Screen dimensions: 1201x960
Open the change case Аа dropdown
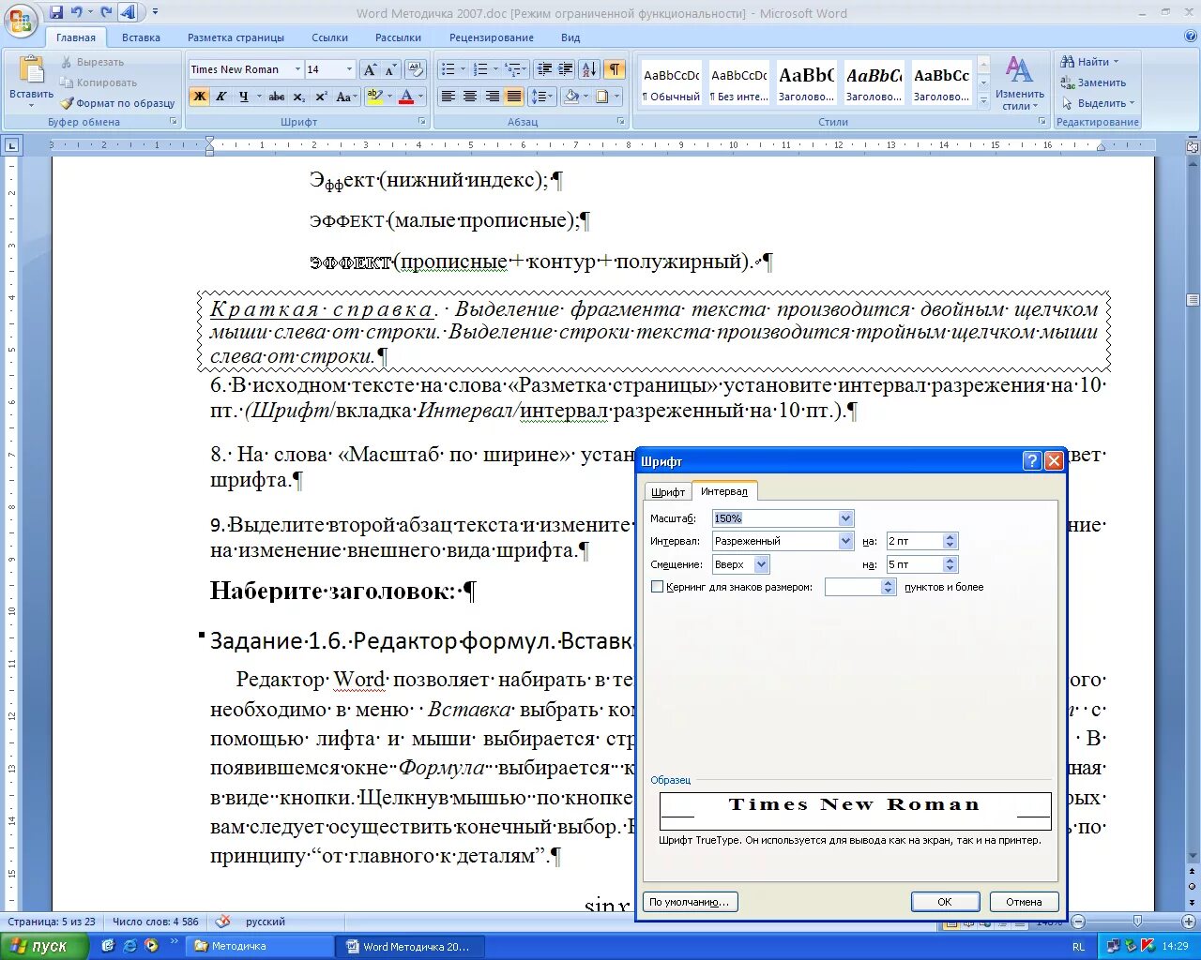tap(345, 97)
